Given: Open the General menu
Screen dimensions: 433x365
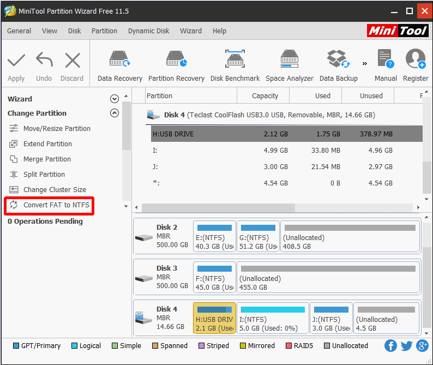Looking at the screenshot, I should [19, 31].
